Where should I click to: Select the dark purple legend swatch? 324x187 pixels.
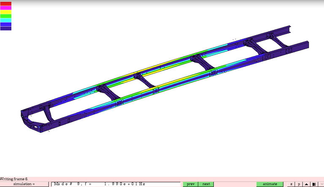click(x=6, y=29)
